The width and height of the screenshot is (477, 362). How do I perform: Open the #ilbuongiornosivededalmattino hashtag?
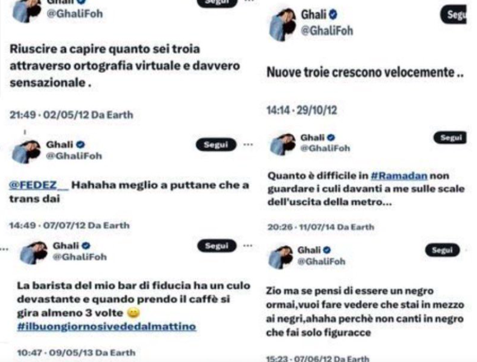(x=106, y=326)
